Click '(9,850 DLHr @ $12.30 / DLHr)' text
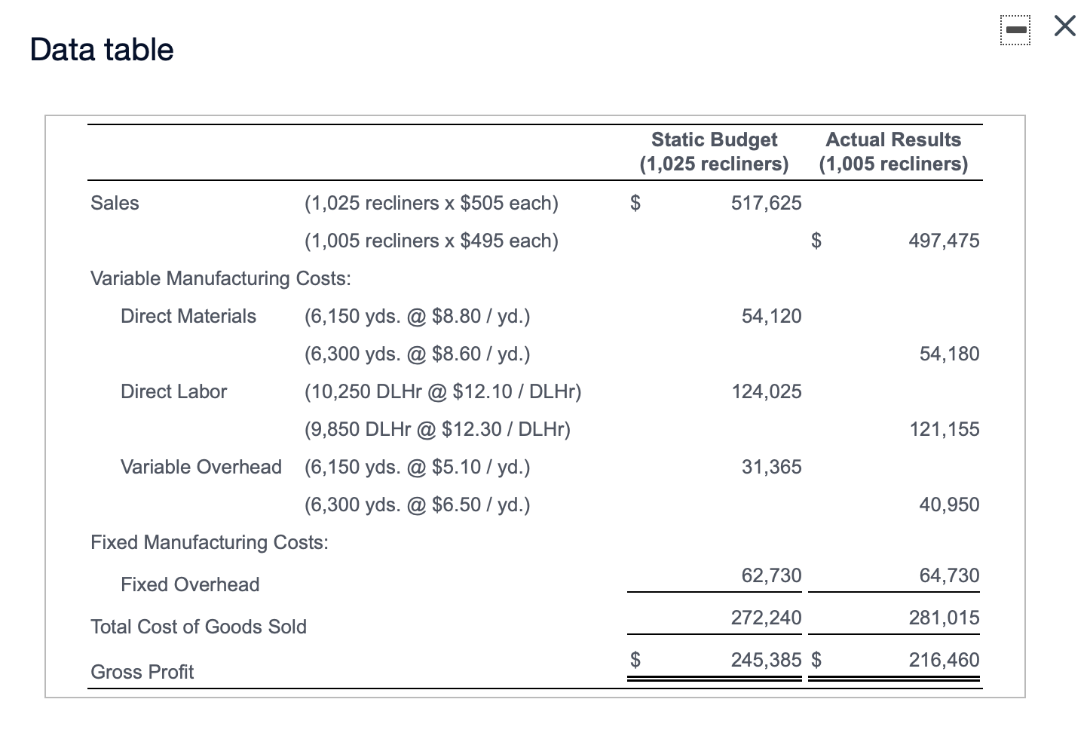Image resolution: width=1090 pixels, height=736 pixels. [x=437, y=429]
